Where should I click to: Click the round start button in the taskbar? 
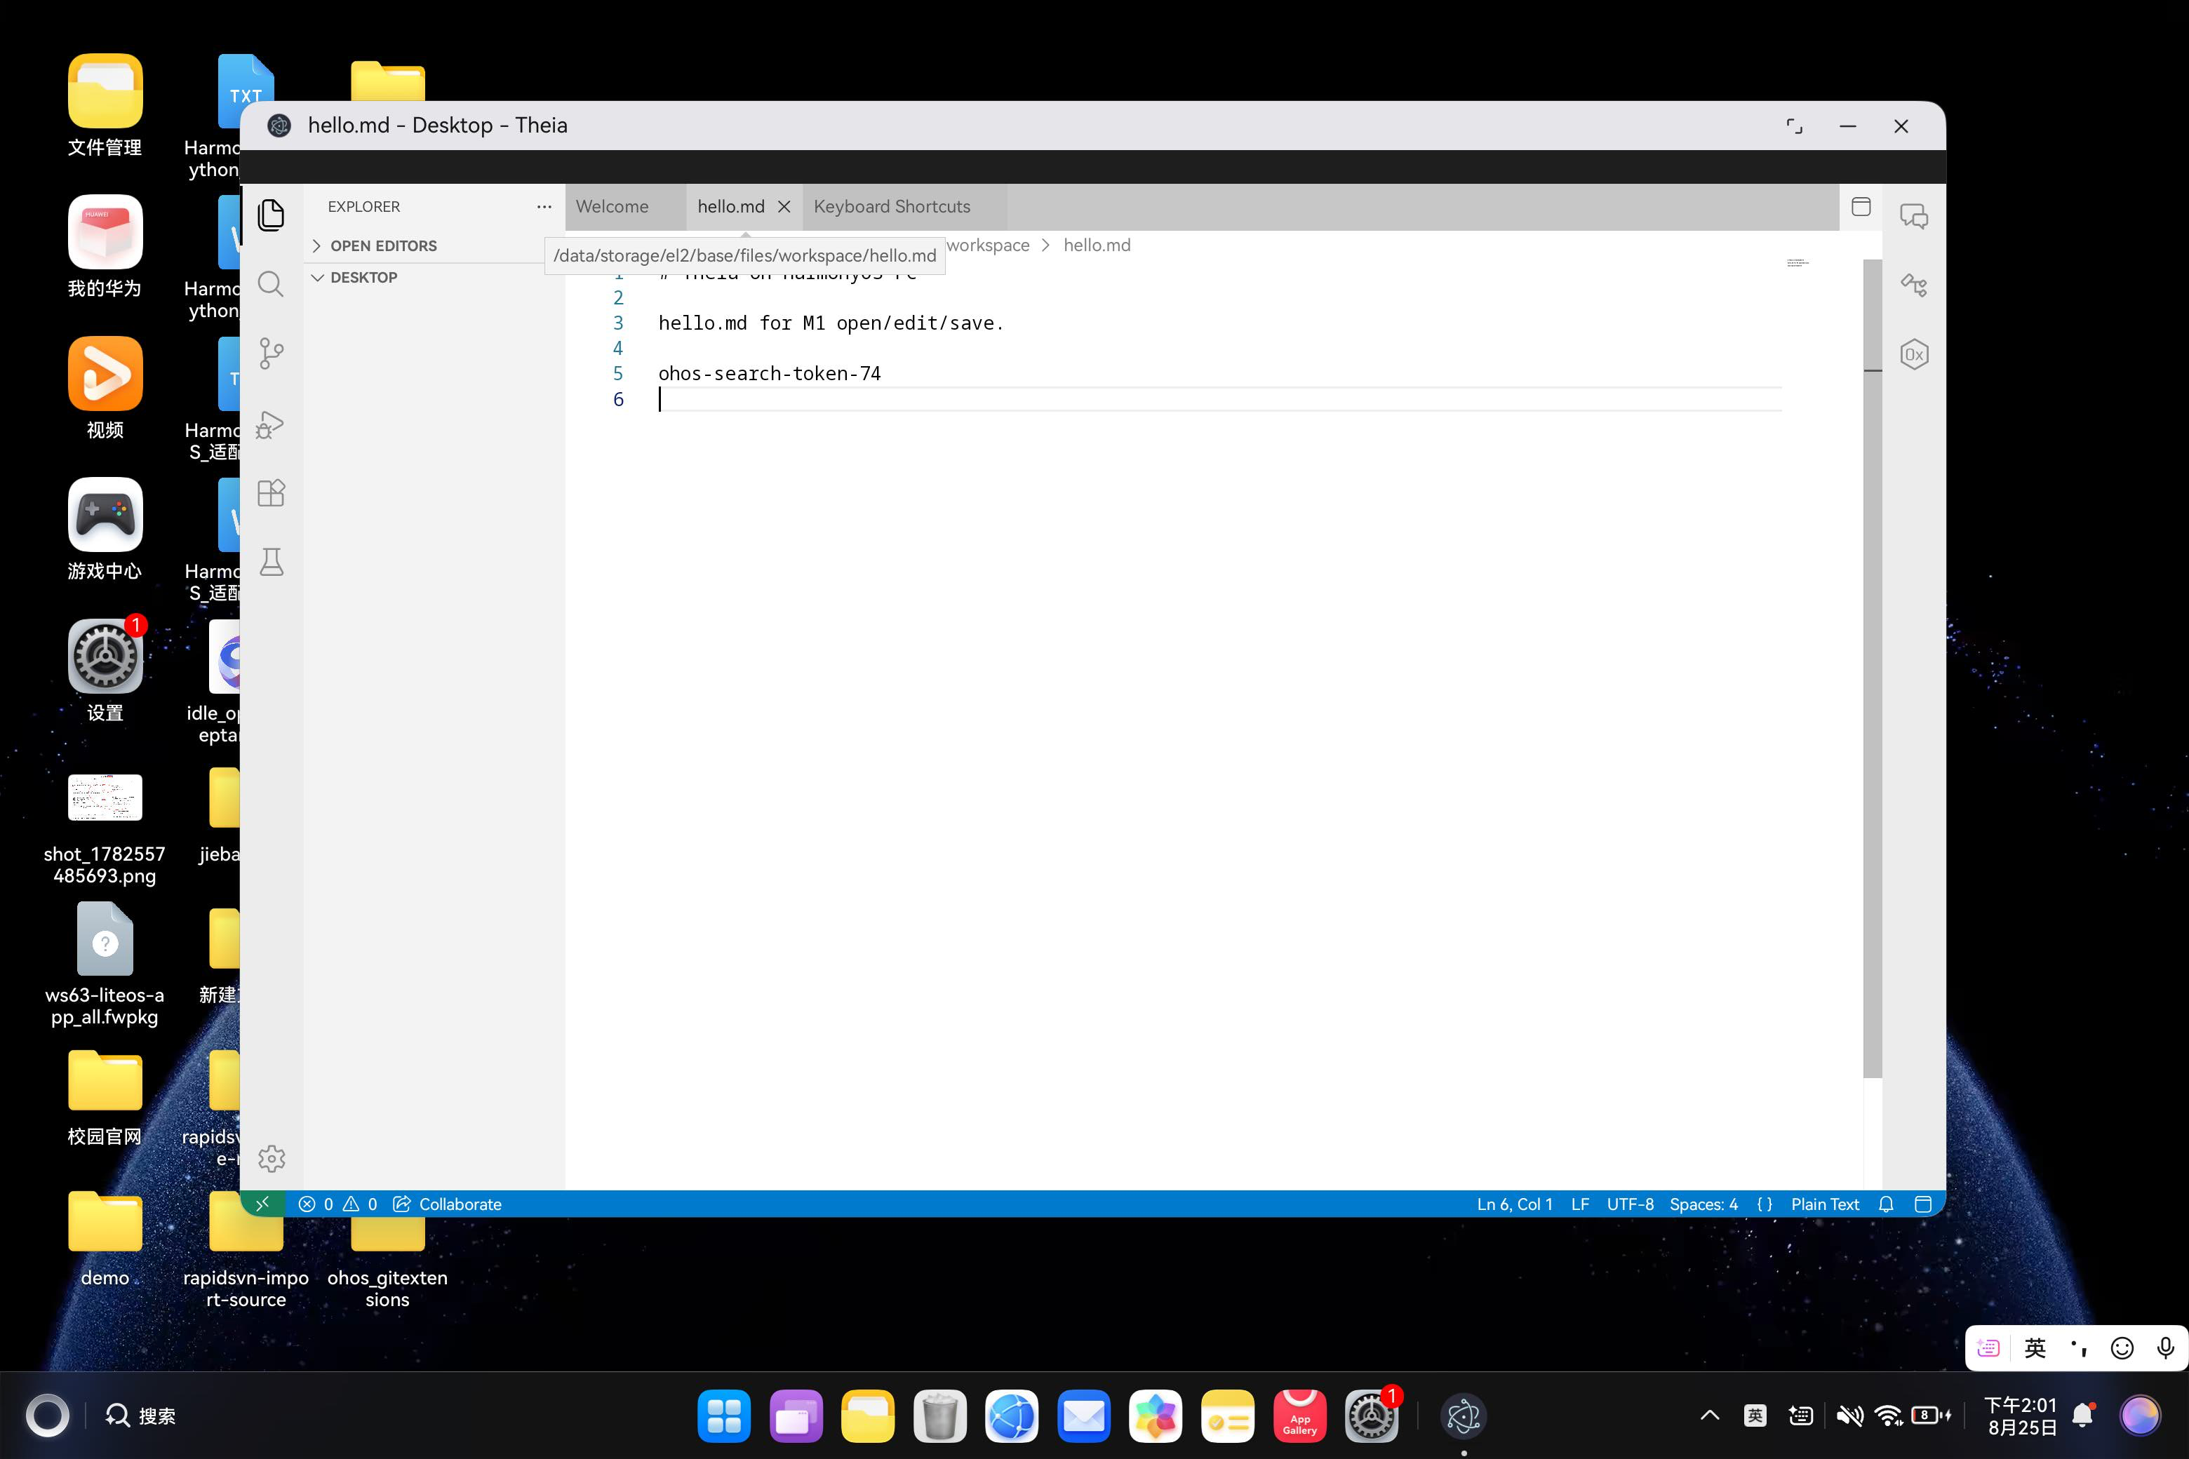click(x=46, y=1416)
